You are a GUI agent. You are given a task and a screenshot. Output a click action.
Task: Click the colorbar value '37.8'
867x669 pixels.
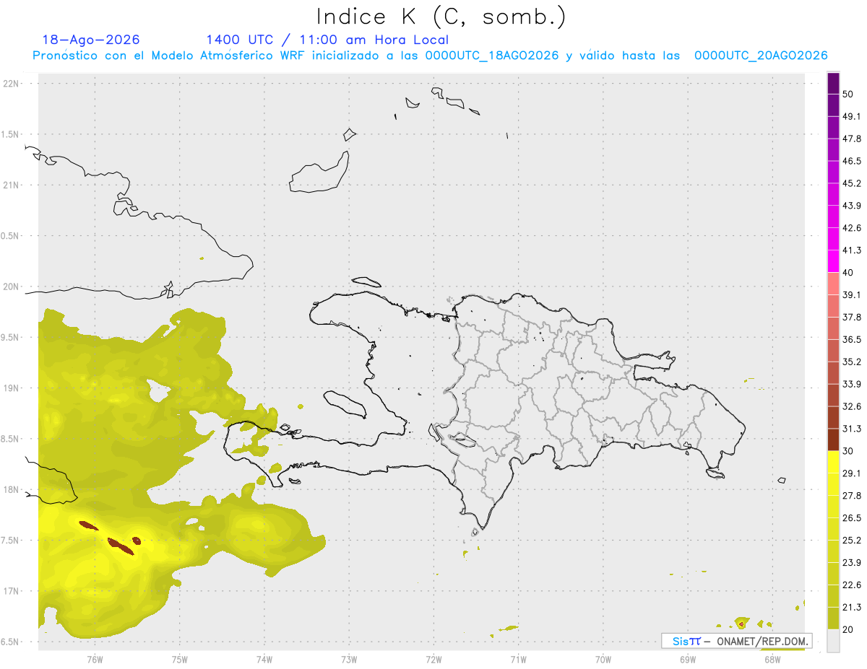(852, 318)
